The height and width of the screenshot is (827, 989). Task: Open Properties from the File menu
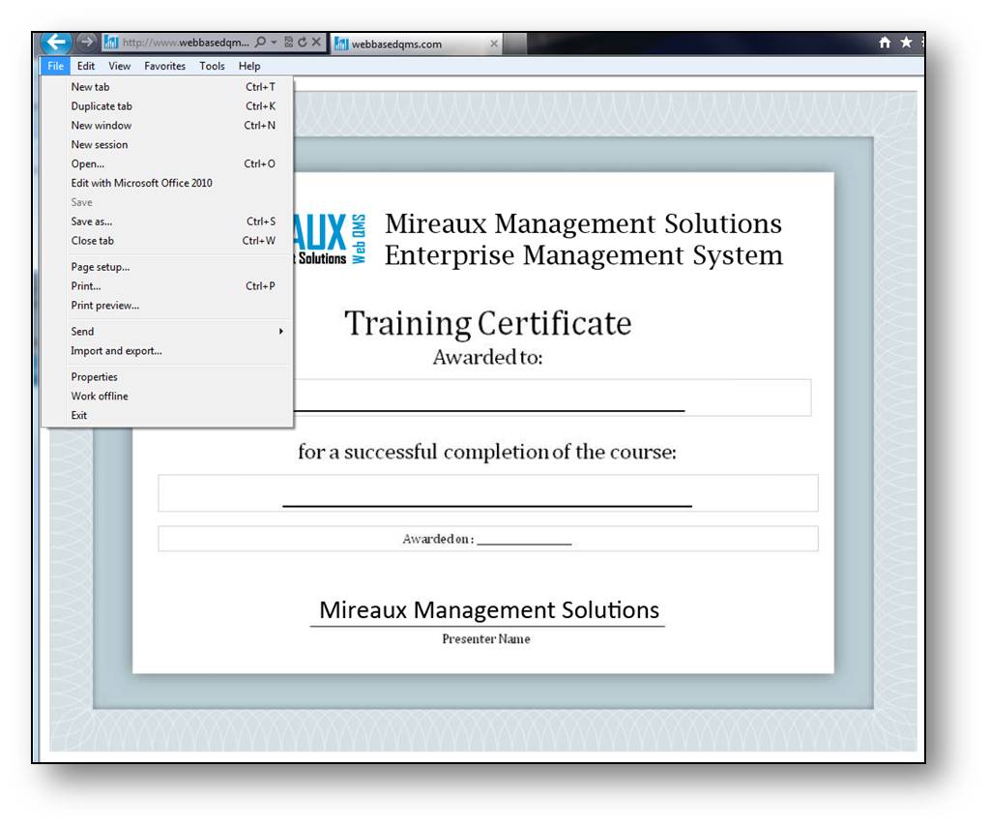167,377
